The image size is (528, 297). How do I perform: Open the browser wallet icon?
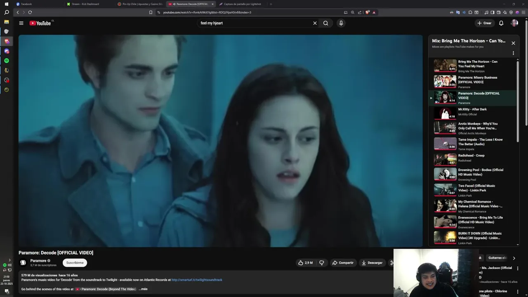(x=499, y=12)
